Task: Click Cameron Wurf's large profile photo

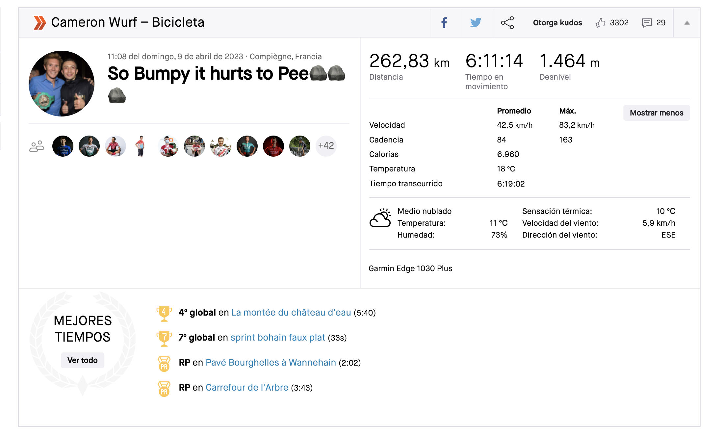Action: click(x=62, y=84)
